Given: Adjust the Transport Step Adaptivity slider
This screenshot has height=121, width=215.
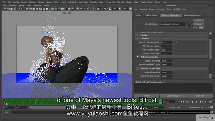Looking at the screenshot, I should point(177,42).
